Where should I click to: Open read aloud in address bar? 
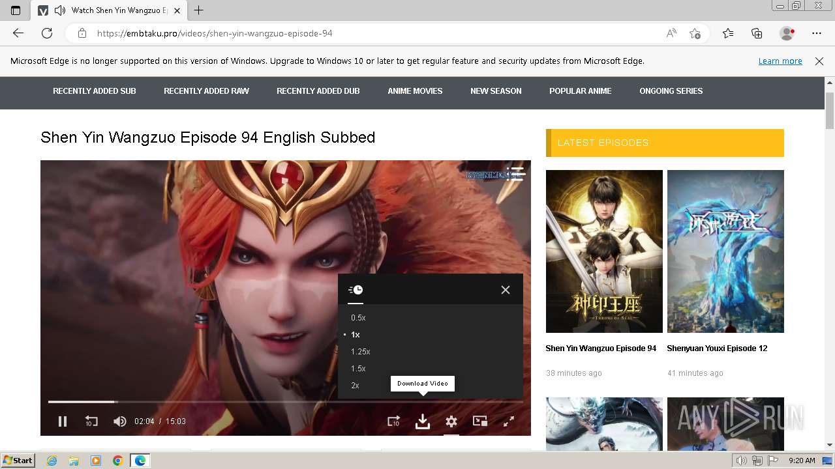671,33
